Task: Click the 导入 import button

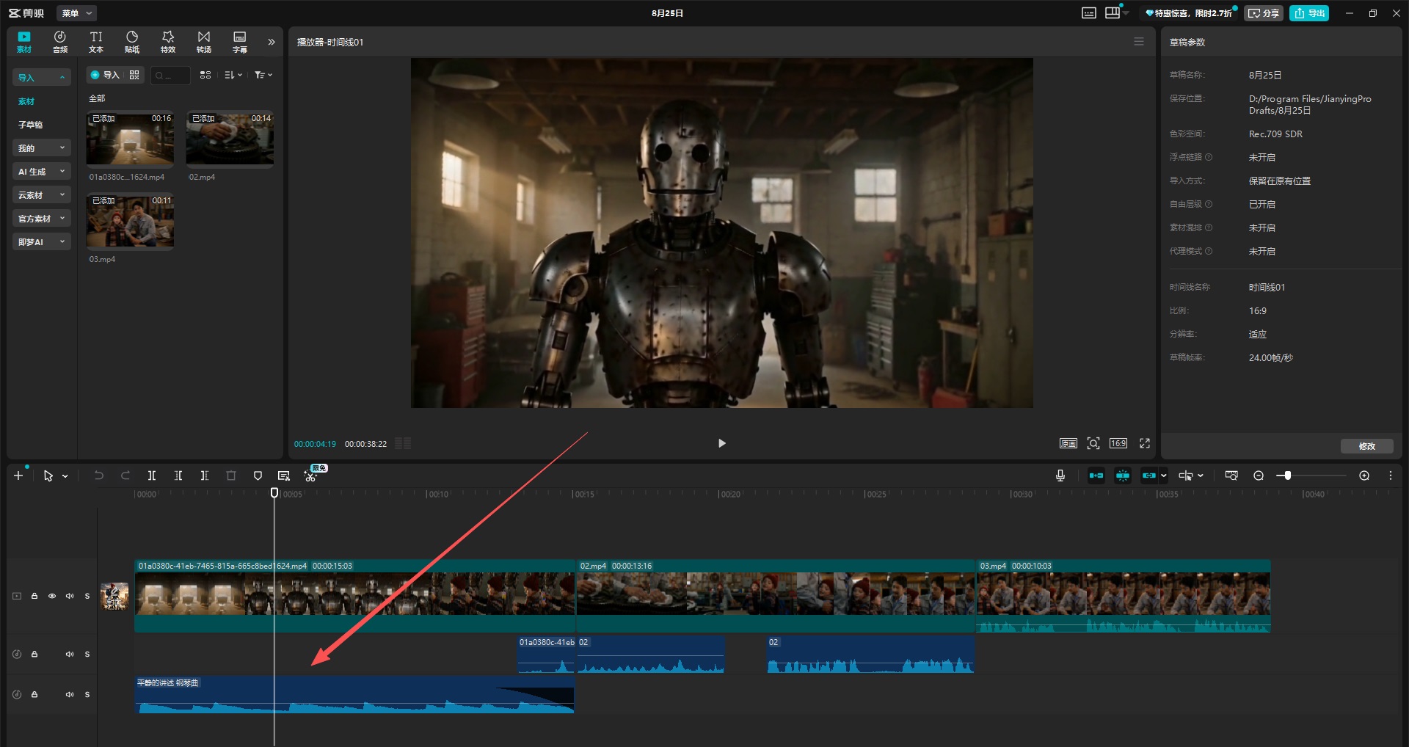Action: [105, 75]
